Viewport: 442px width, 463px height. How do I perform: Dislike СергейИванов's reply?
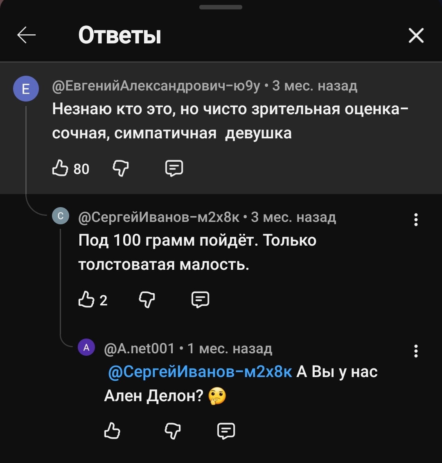[x=147, y=300]
